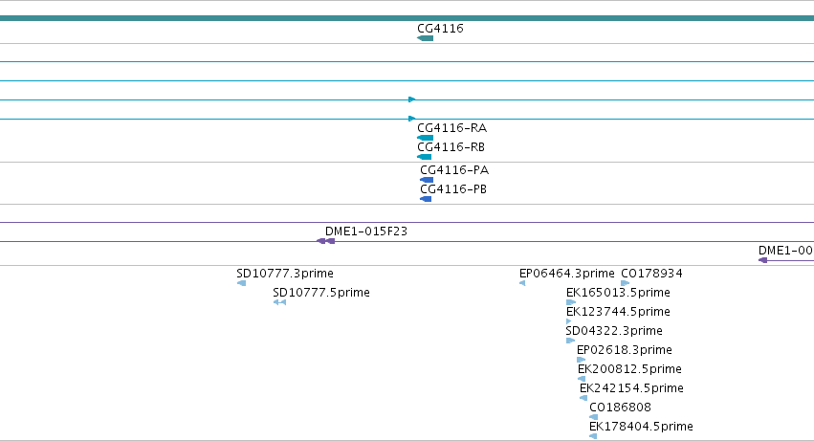Click the EK178404.5prime EST arrow
Screen dimensions: 814x441
593,436
